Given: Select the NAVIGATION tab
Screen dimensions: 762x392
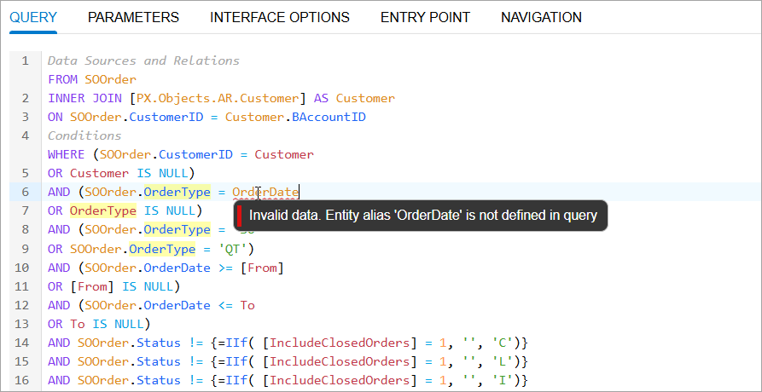Looking at the screenshot, I should (541, 17).
